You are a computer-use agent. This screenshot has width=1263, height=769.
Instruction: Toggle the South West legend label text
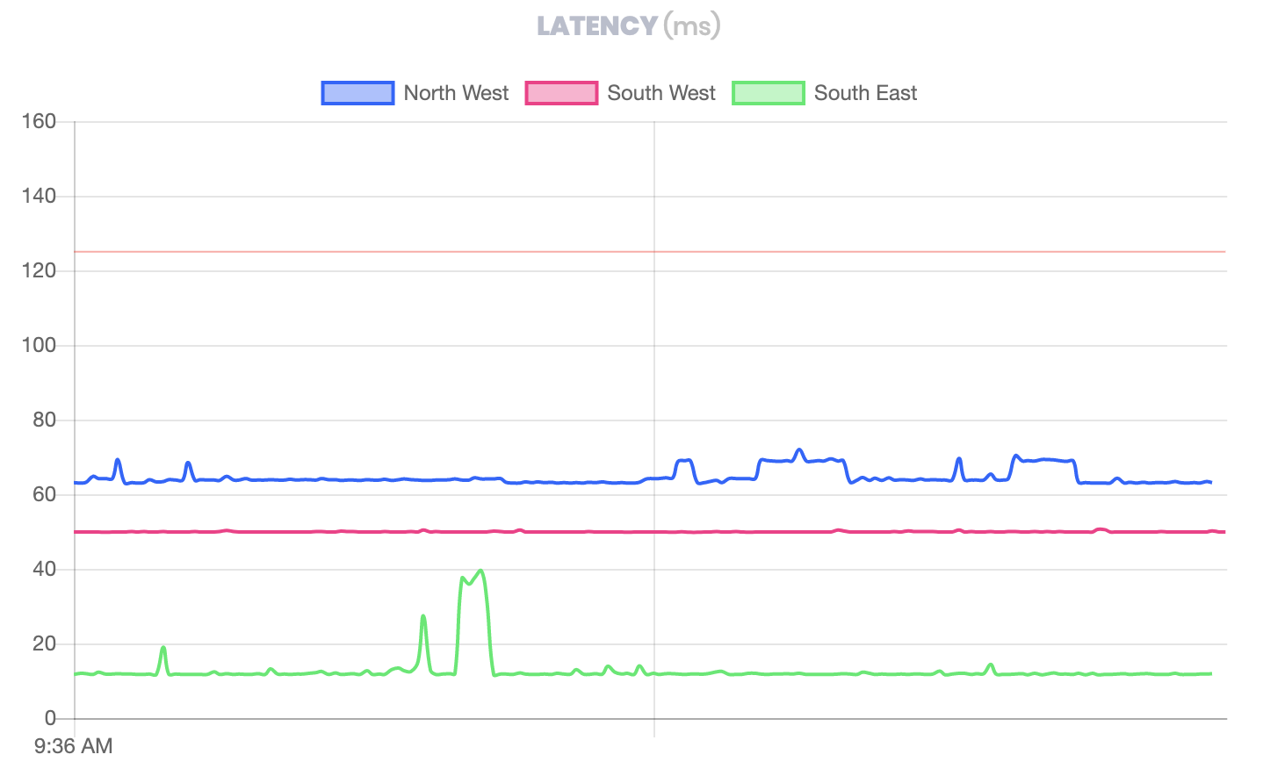tap(660, 93)
